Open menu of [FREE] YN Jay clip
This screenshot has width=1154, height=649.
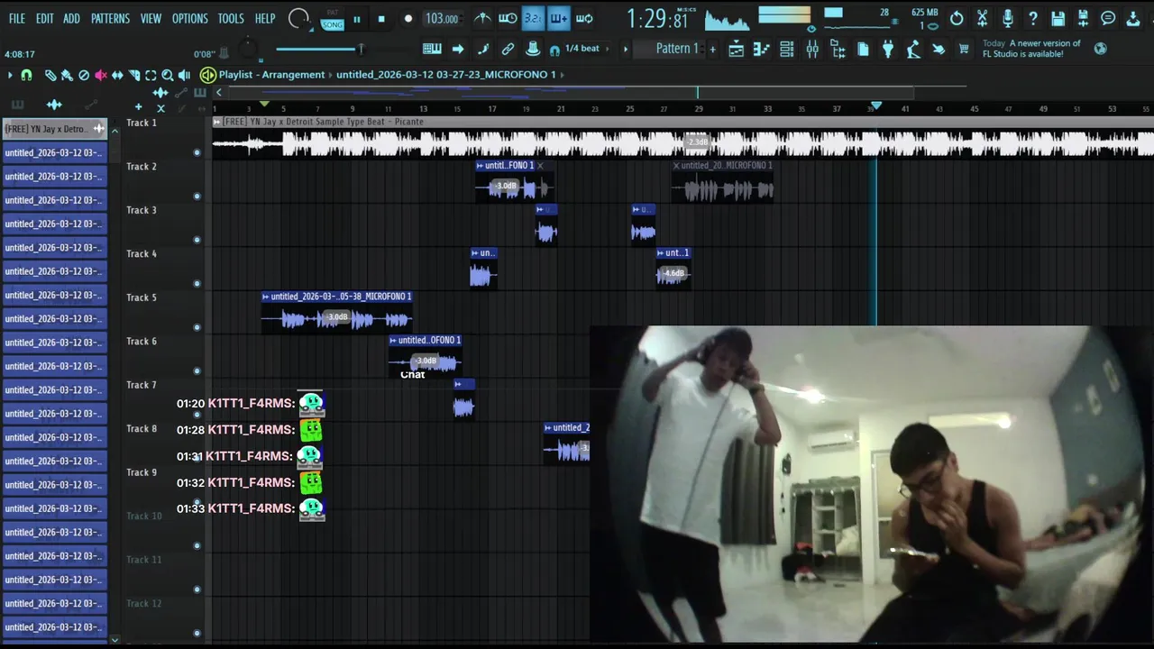point(216,122)
